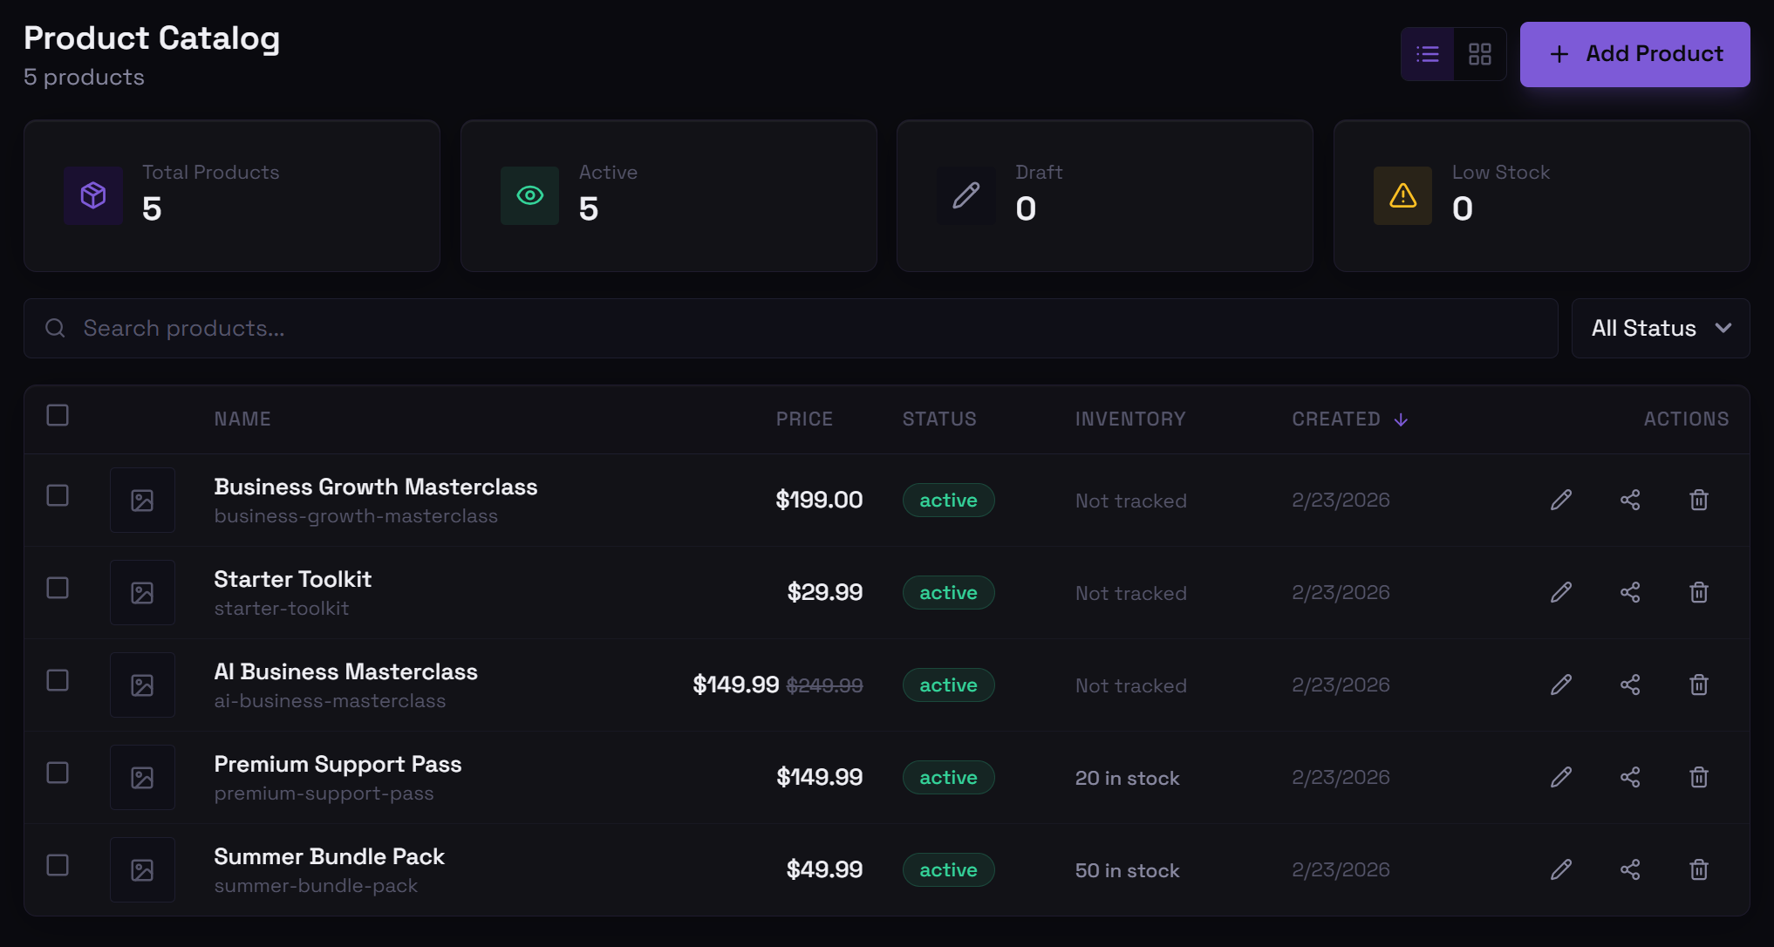Click the pencil icon for Premium Support Pass
This screenshot has width=1774, height=947.
click(1561, 777)
